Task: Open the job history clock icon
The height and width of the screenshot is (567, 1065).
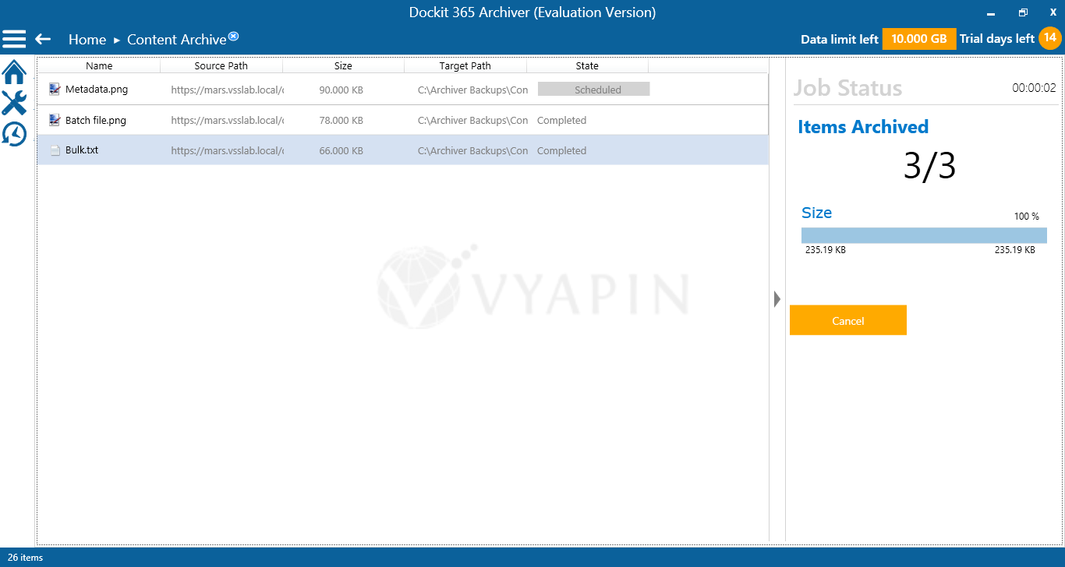Action: (14, 134)
